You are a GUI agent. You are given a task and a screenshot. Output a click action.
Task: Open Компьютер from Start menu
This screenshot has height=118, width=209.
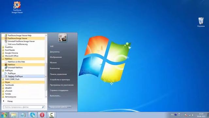click(55, 69)
